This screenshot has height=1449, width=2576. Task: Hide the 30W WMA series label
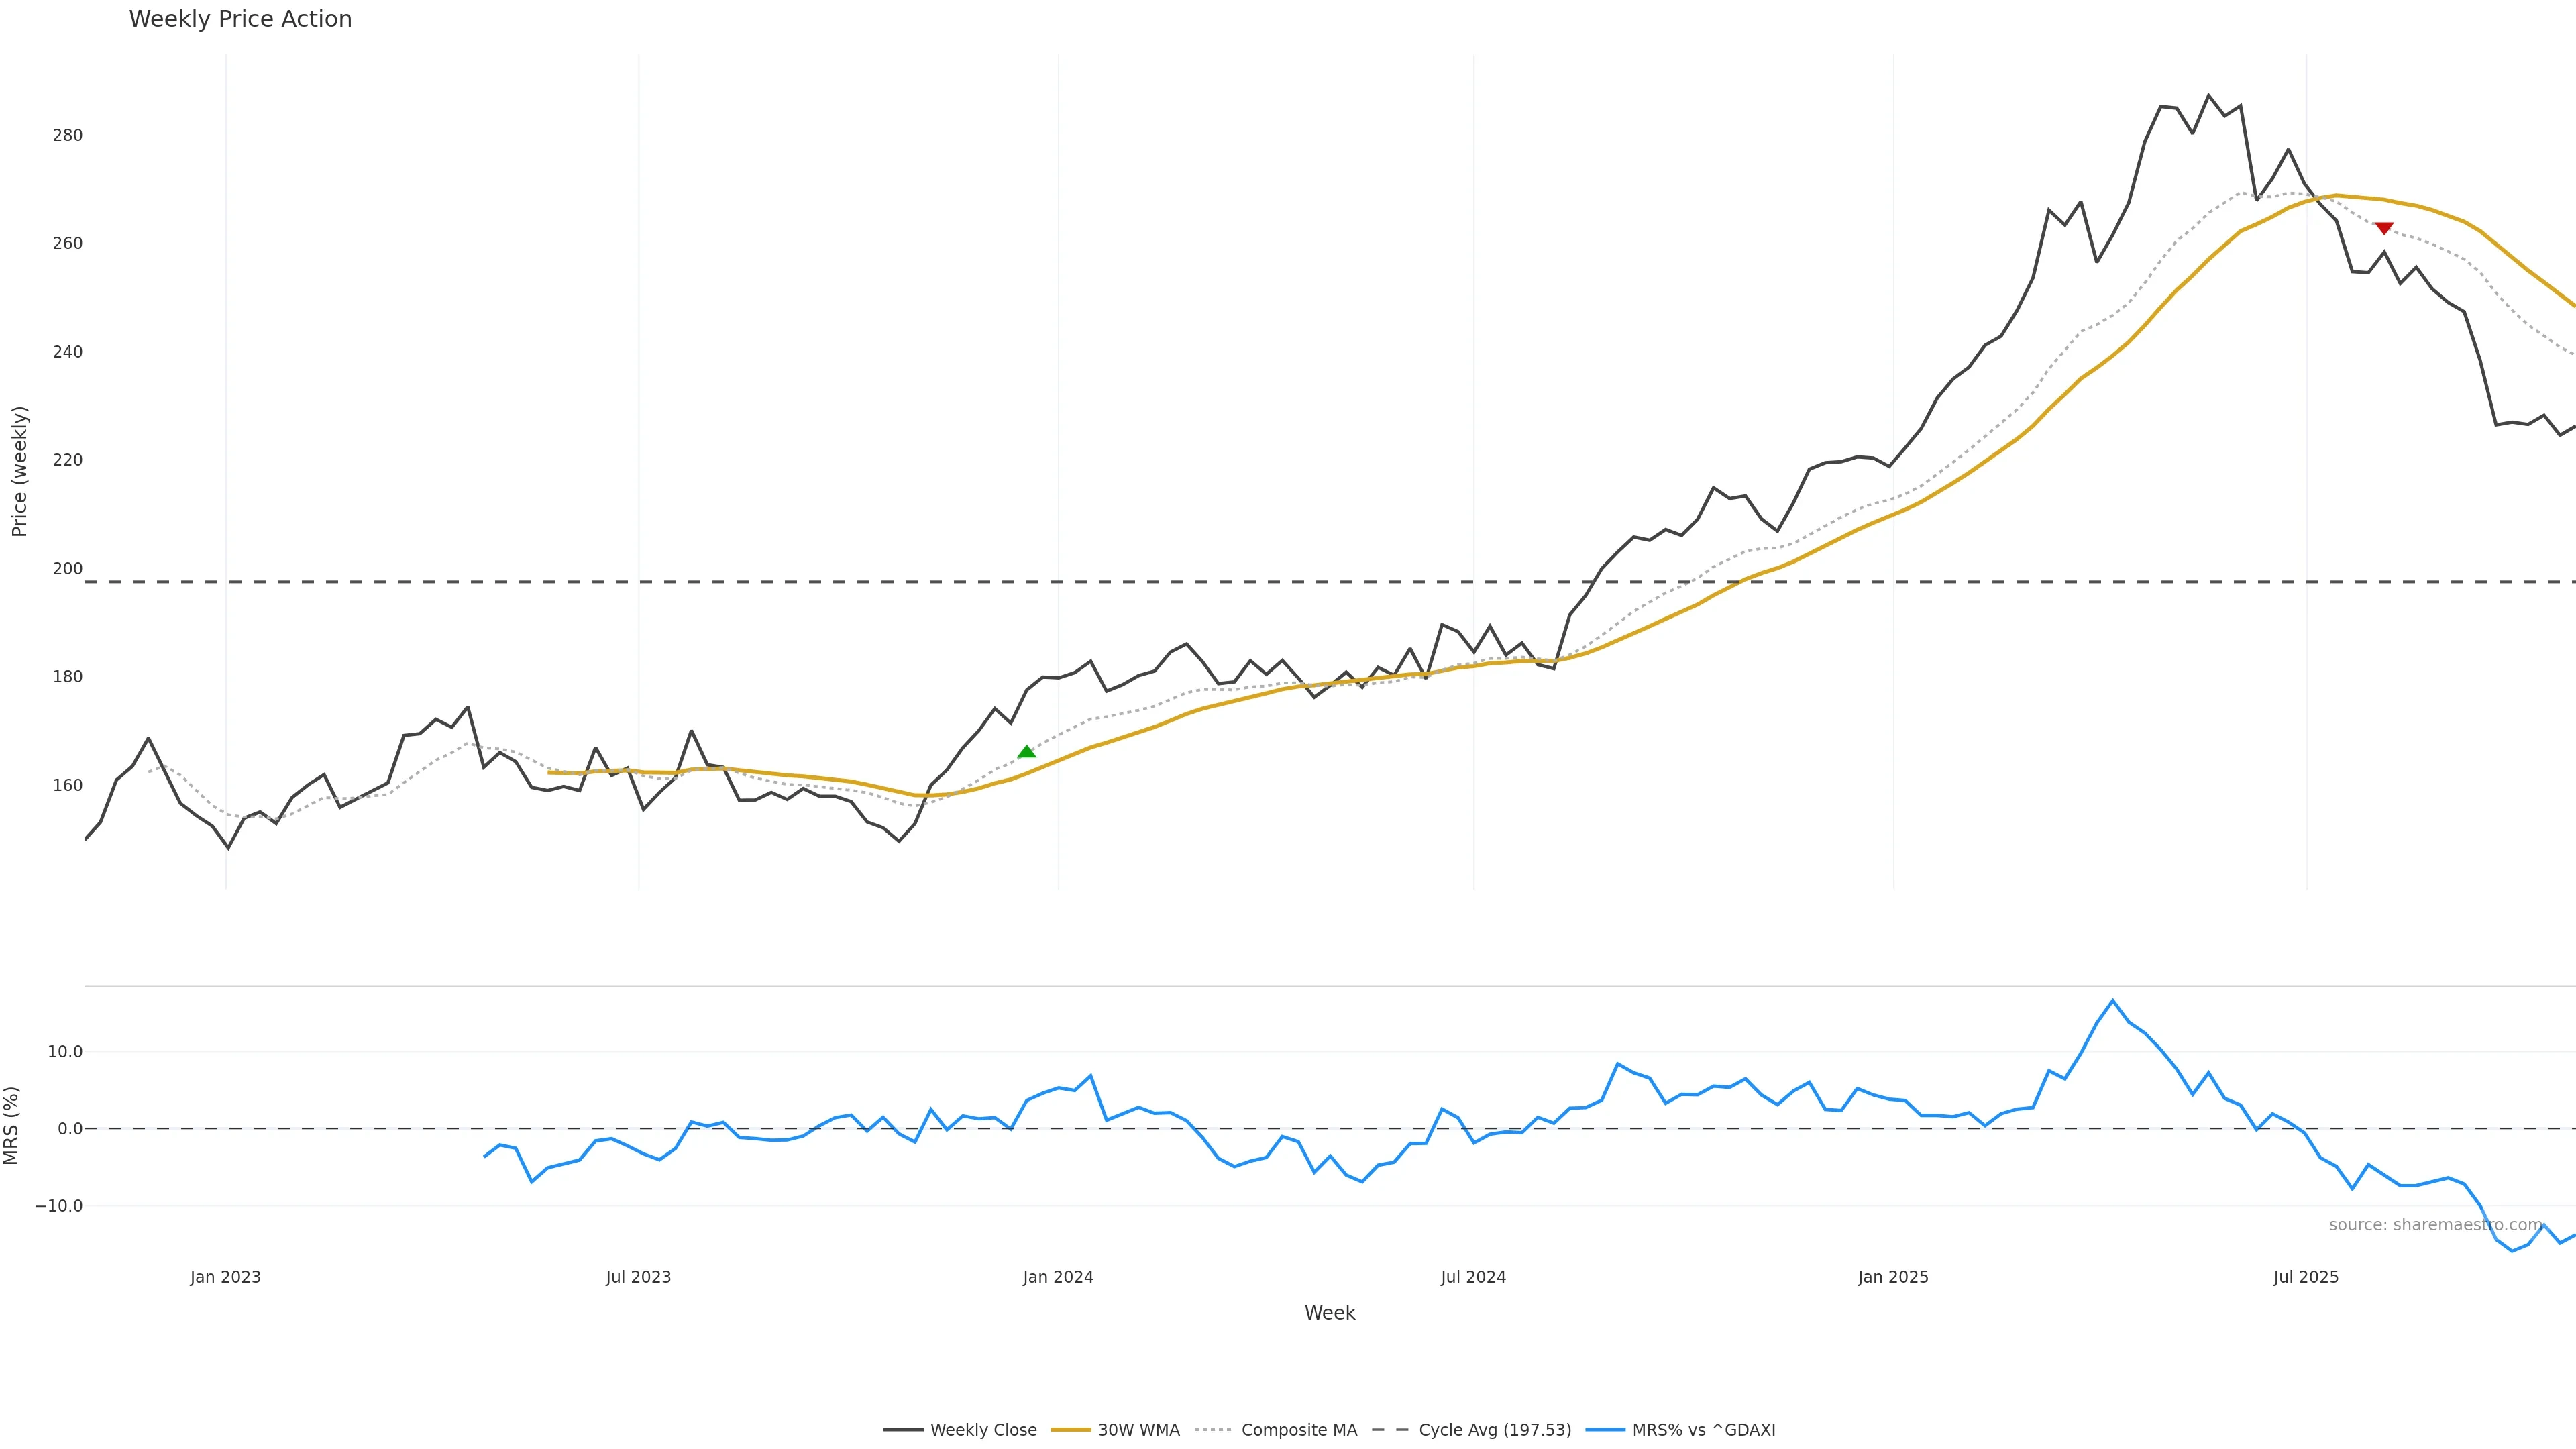(1138, 1430)
